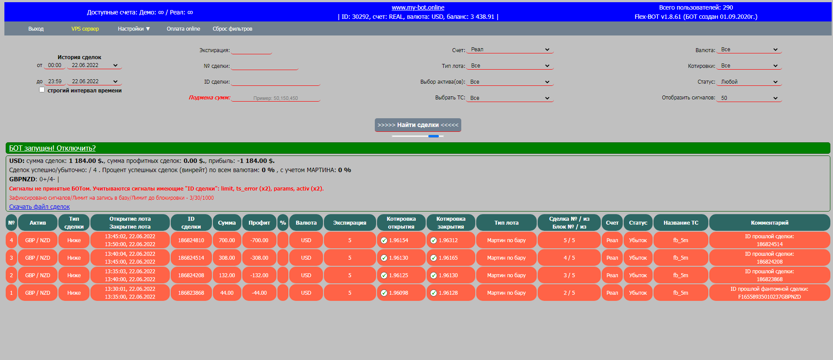The height and width of the screenshot is (360, 833).
Task: Open the 'Статус' dropdown set to Любой
Action: pos(749,82)
